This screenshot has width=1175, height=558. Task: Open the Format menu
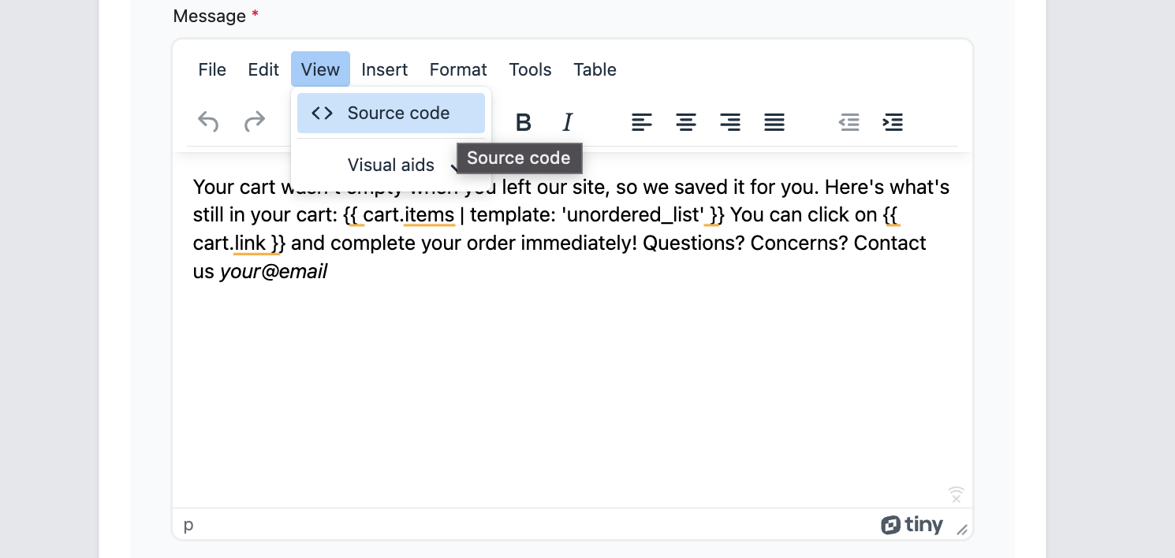[458, 69]
